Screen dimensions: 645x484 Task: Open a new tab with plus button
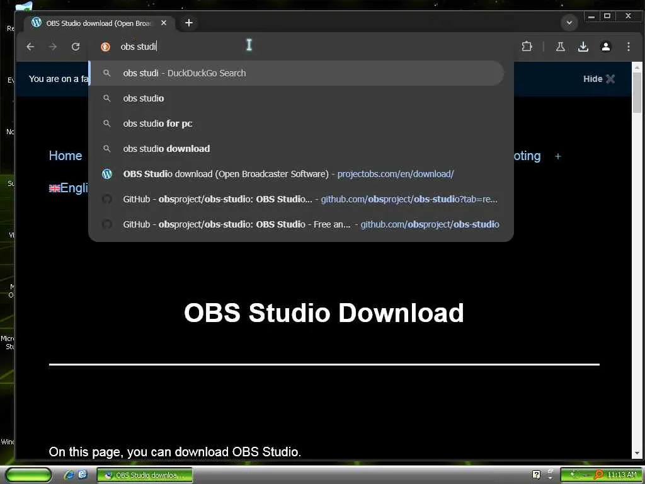(189, 23)
